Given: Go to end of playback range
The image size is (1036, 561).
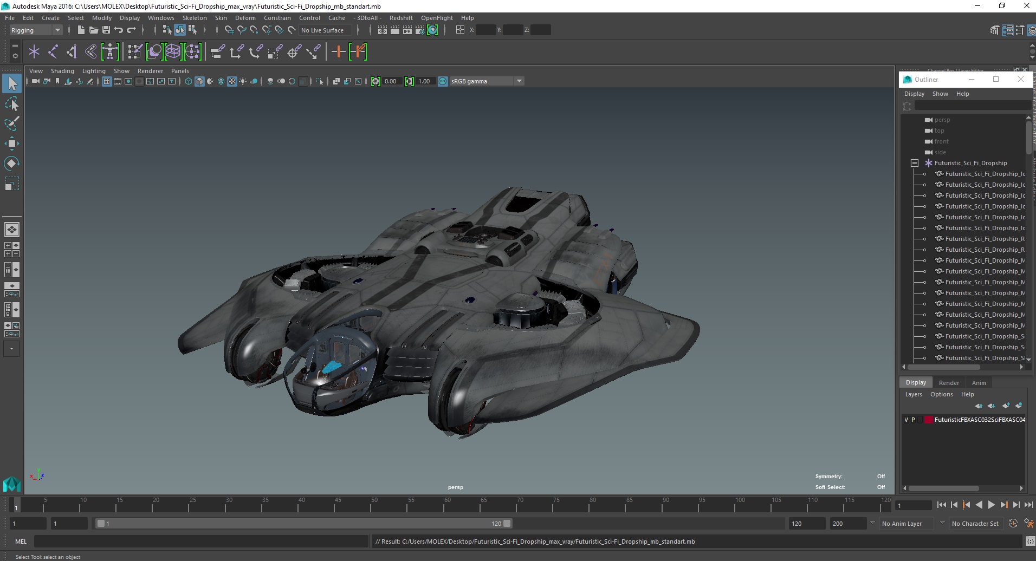Looking at the screenshot, I should pyautogui.click(x=1028, y=505).
